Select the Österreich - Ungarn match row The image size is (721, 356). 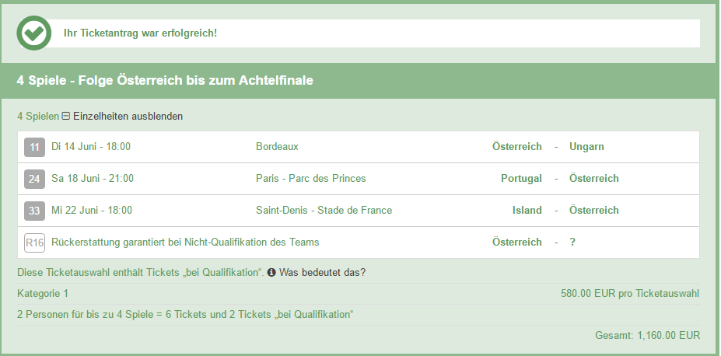pos(359,147)
